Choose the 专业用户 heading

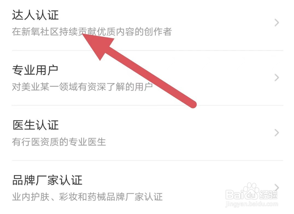coord(35,70)
